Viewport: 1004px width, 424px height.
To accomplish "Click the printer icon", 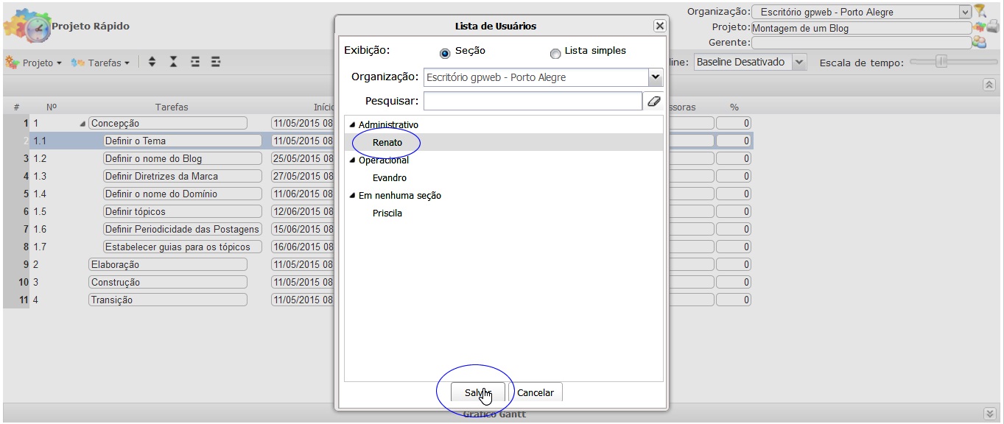I will 992,27.
